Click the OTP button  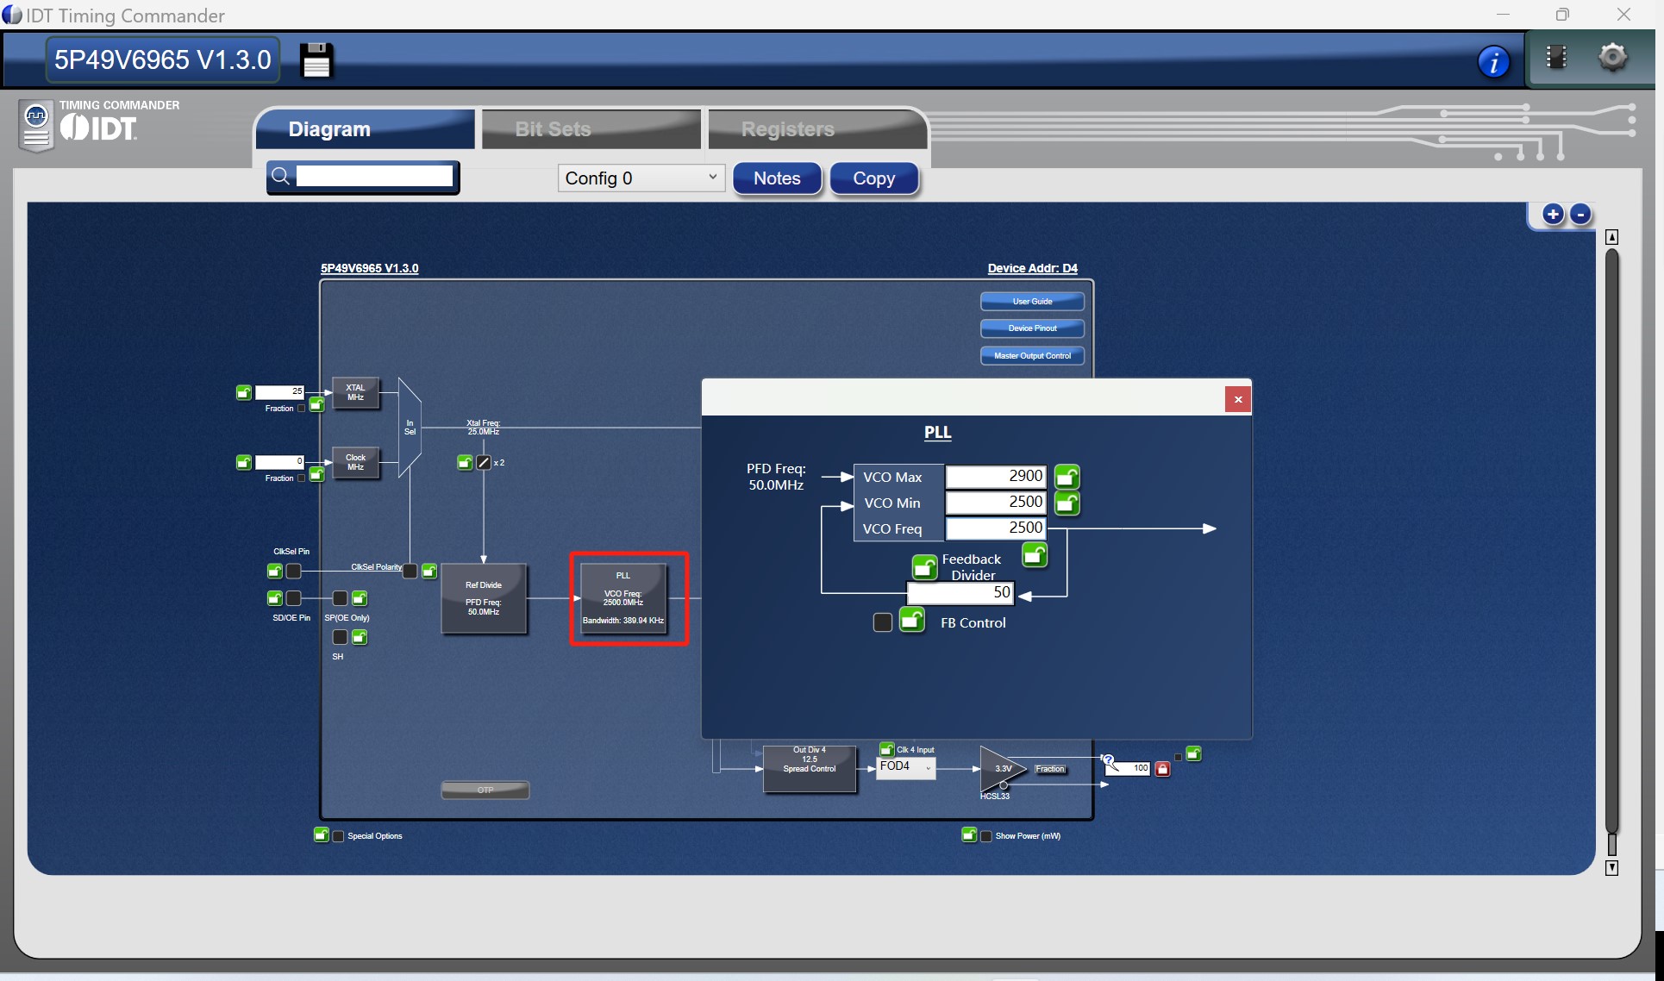485,790
